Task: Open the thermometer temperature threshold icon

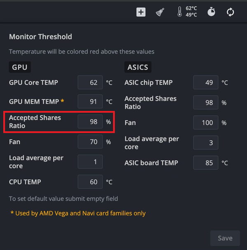Action: click(179, 12)
